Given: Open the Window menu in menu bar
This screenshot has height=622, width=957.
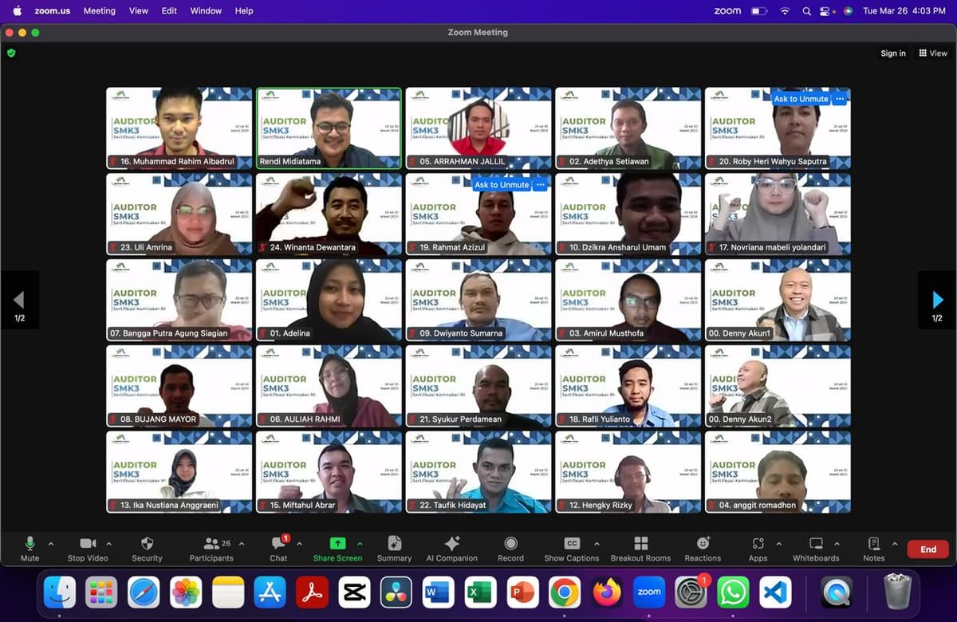Looking at the screenshot, I should 206,11.
